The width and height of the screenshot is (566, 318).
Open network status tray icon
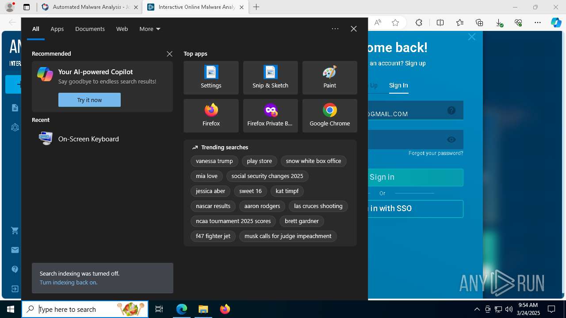coord(498,309)
